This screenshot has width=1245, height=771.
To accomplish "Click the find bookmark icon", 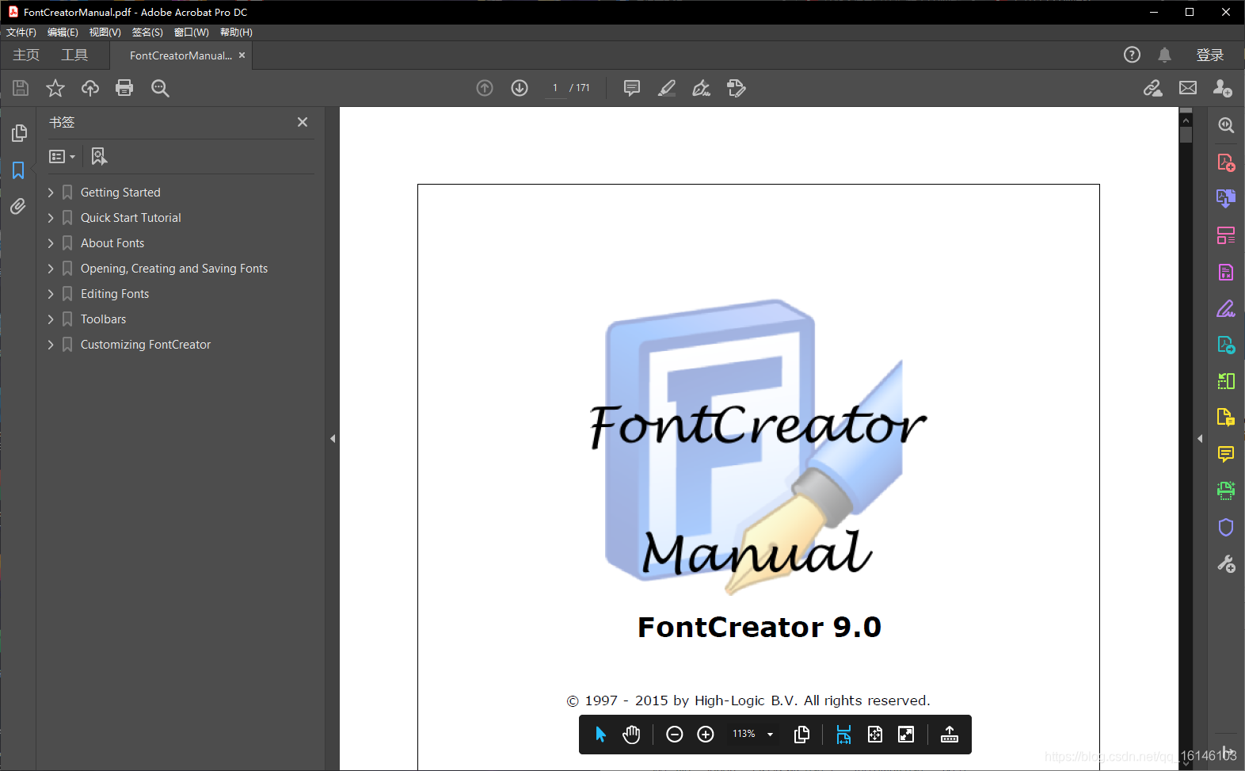I will pyautogui.click(x=99, y=156).
